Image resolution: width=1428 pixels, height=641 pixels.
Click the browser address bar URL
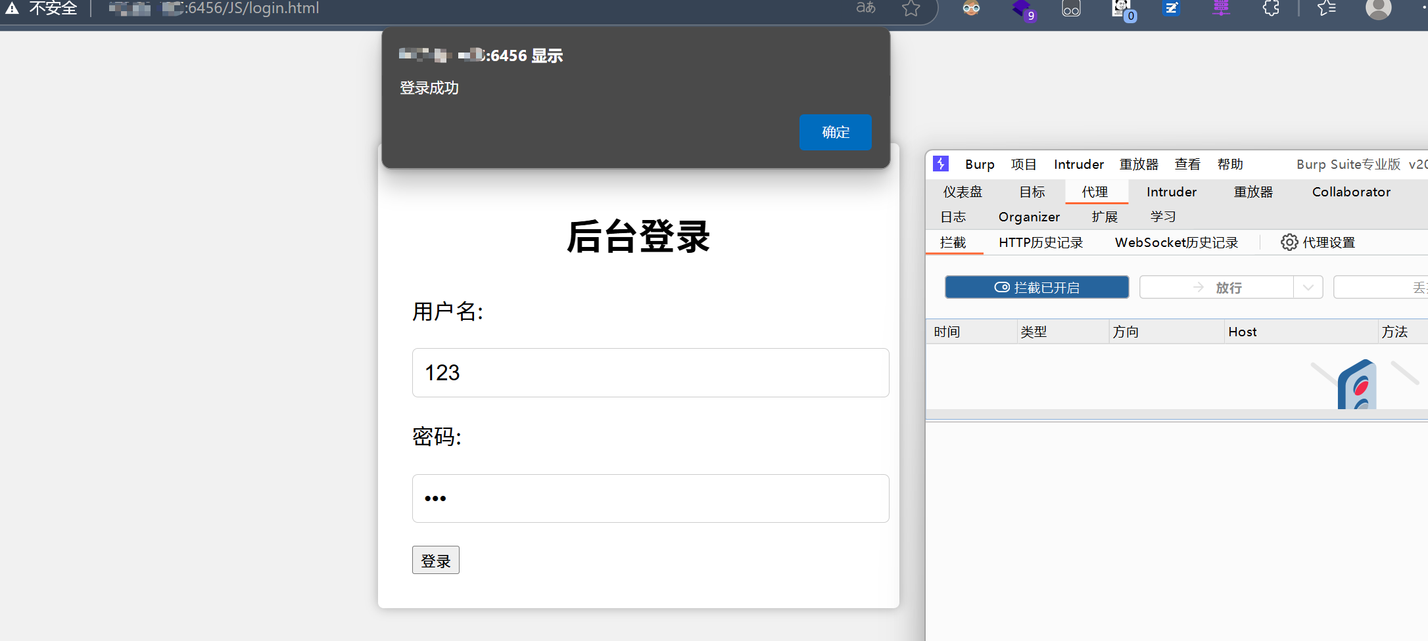click(214, 9)
